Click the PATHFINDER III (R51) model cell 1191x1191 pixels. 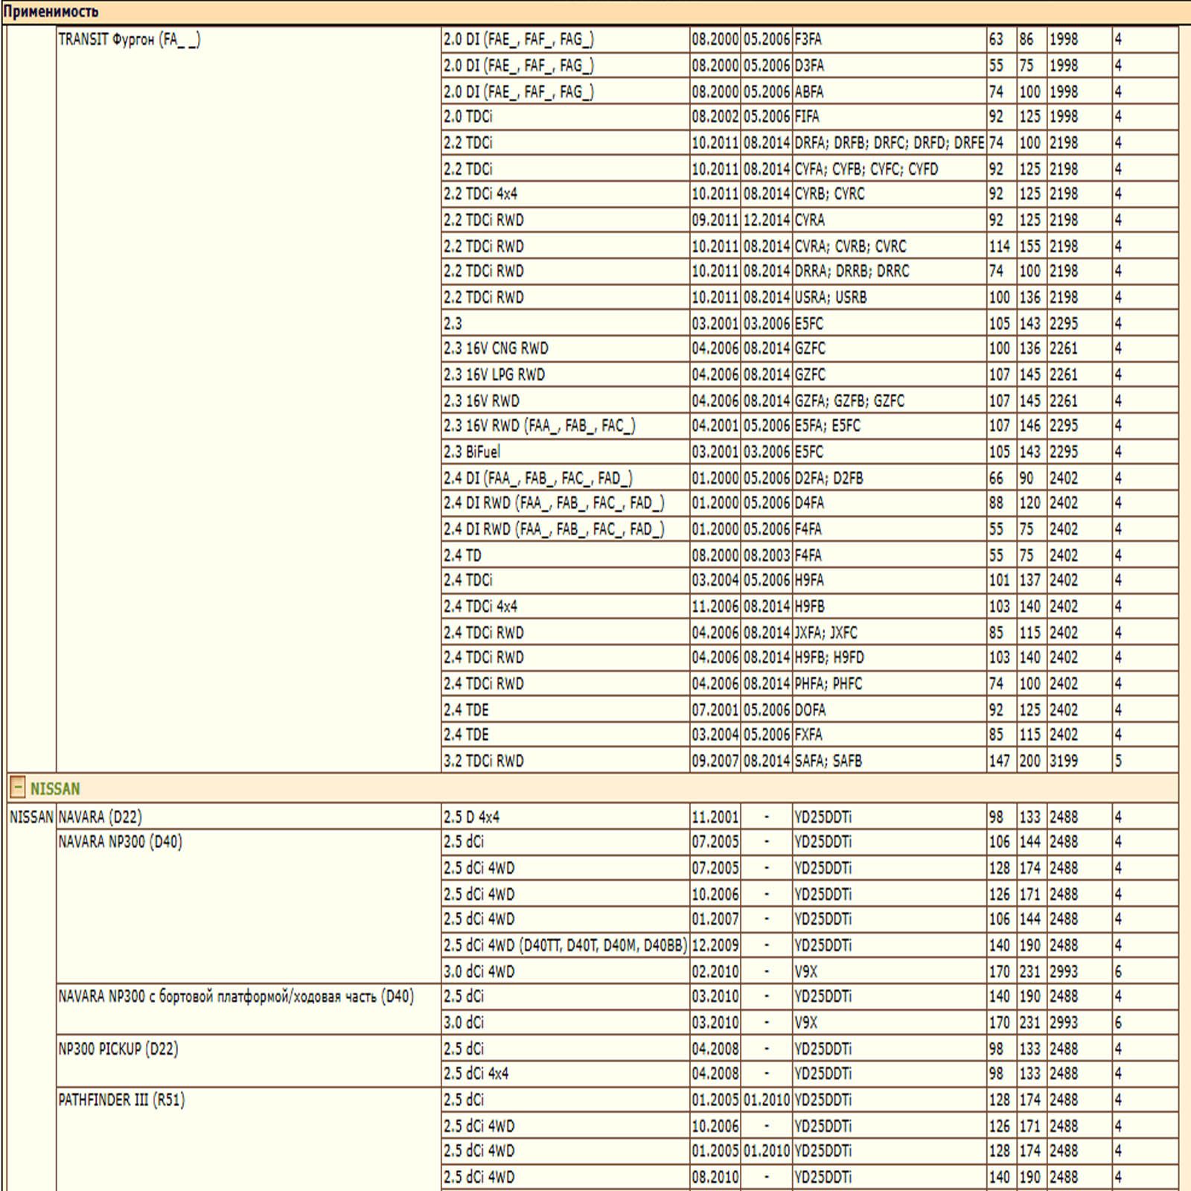121,1099
